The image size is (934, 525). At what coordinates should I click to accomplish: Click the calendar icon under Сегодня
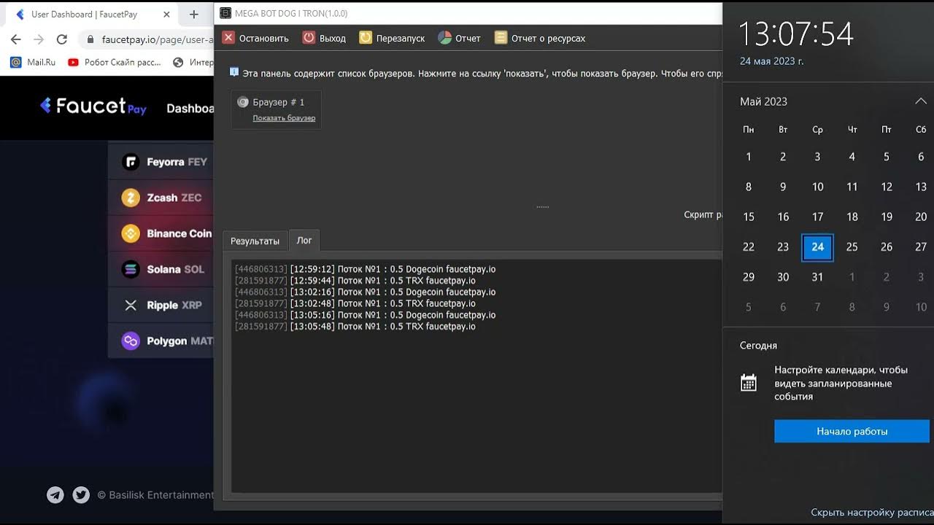point(749,382)
